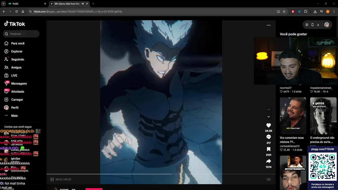Viewport: 338px width, 190px height.
Task: Expand the tab search dropdown arrow
Action: coord(3,4)
